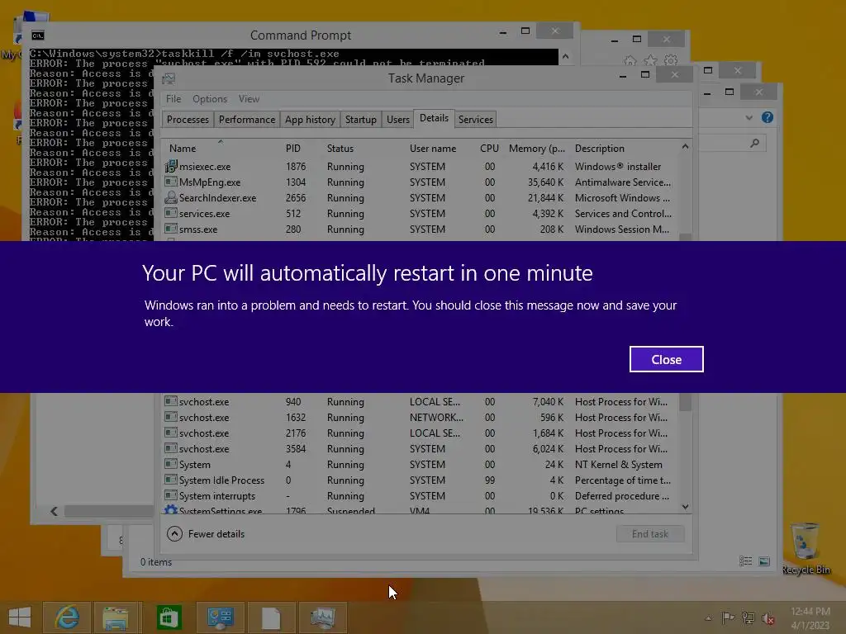Screen dimensions: 846x634
Task: Sort processes by Status column header
Action: point(340,149)
